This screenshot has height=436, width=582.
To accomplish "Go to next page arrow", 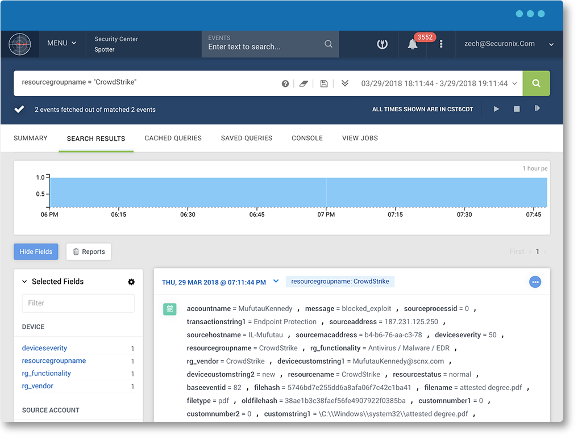I will 545,251.
